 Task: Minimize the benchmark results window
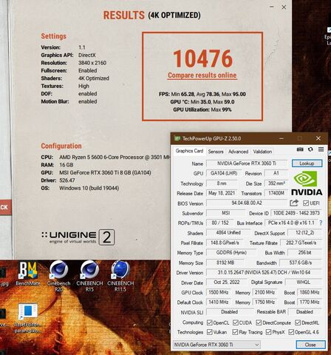point(272,7)
